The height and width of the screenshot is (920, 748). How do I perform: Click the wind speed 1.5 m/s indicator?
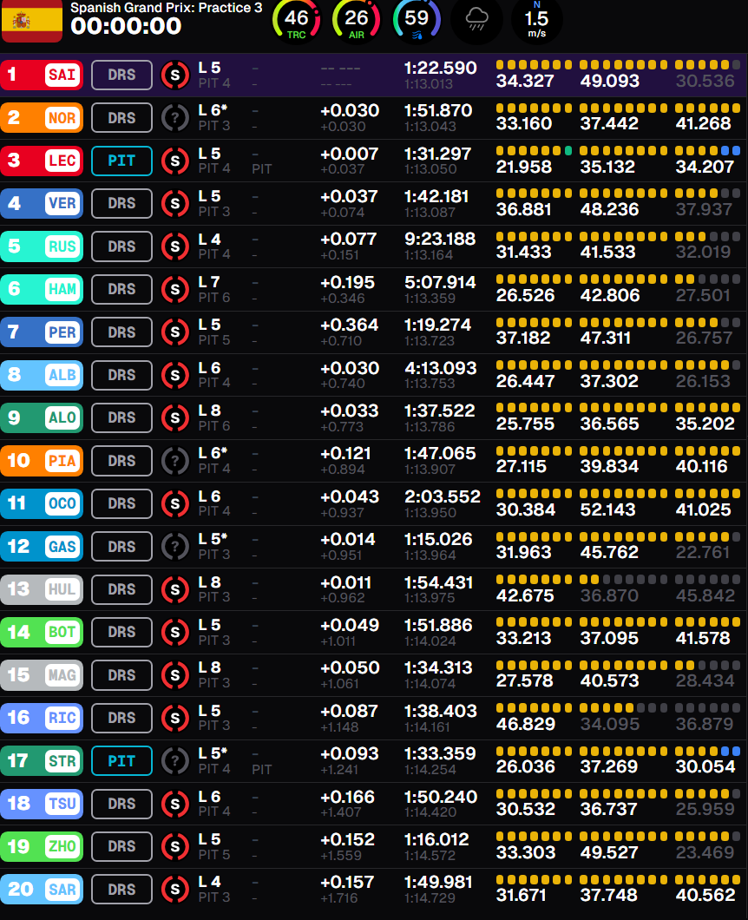pos(537,21)
